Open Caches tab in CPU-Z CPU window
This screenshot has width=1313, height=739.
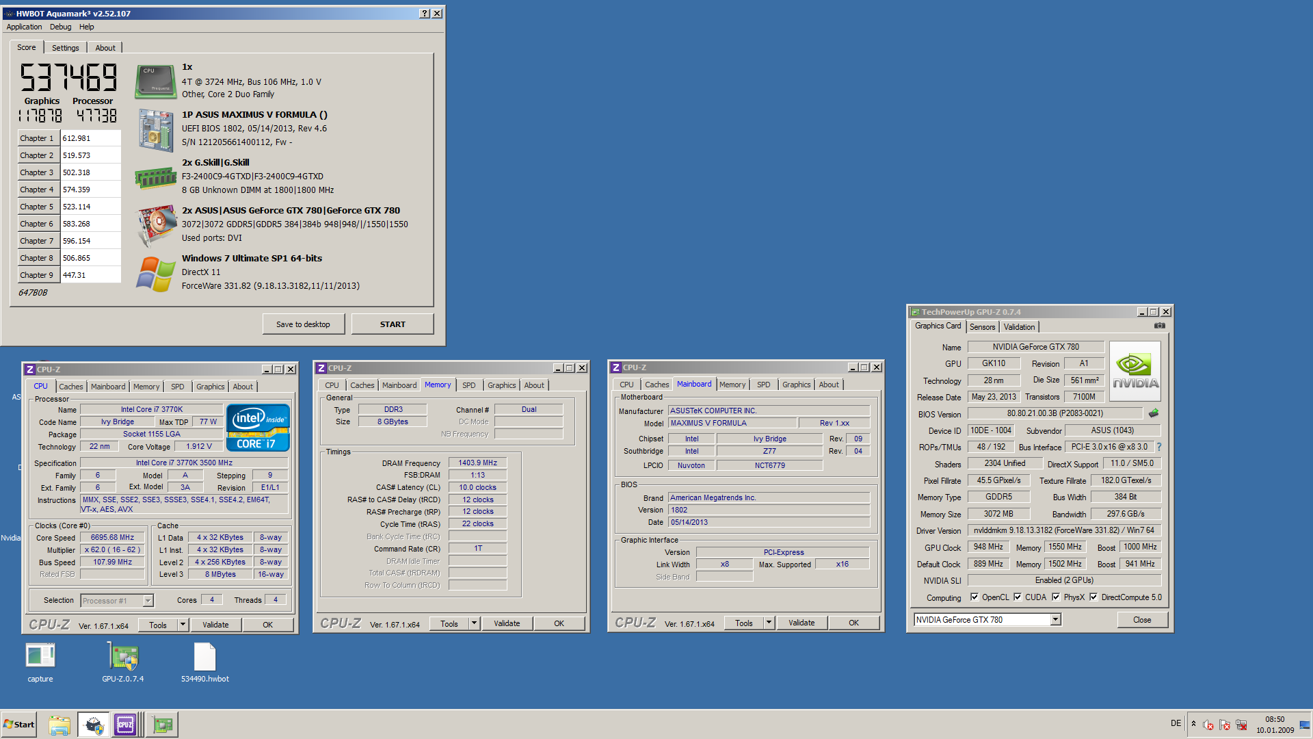(70, 387)
